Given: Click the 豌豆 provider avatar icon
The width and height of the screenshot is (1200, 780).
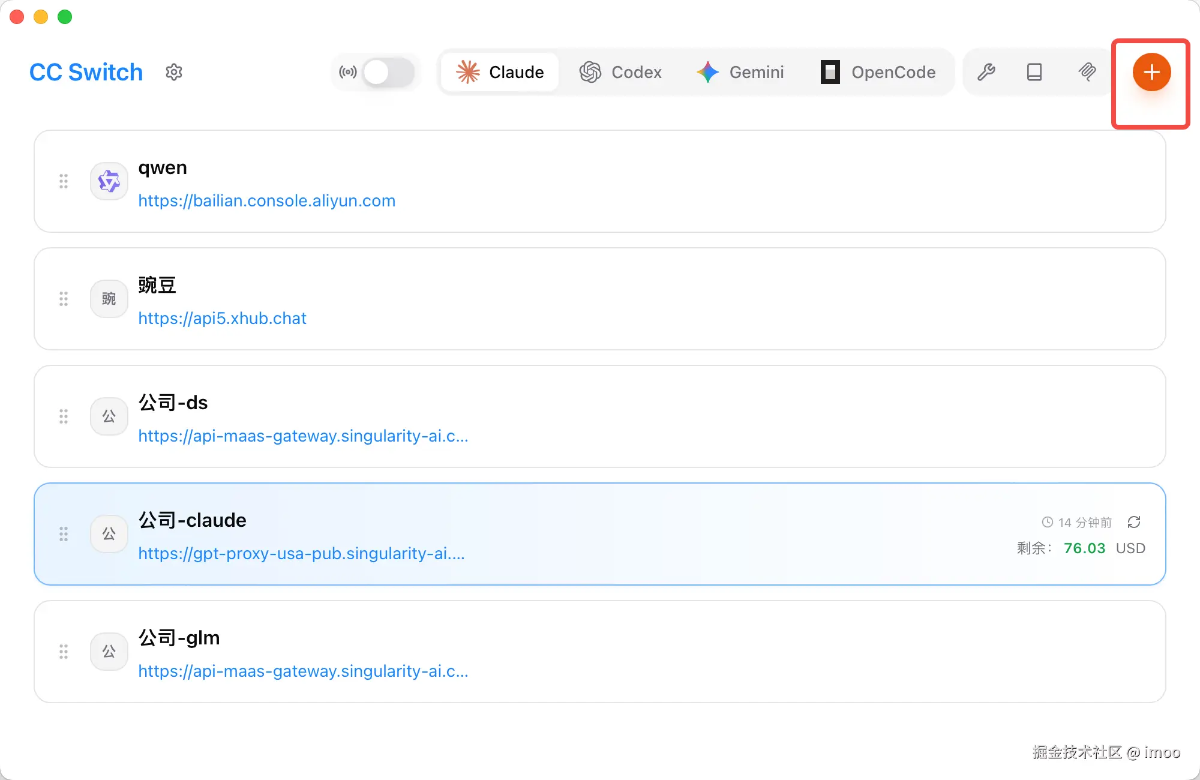Looking at the screenshot, I should [109, 299].
